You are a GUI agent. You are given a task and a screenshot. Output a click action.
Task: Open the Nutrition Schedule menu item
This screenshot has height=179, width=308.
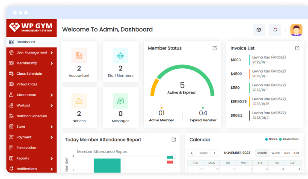[31, 116]
